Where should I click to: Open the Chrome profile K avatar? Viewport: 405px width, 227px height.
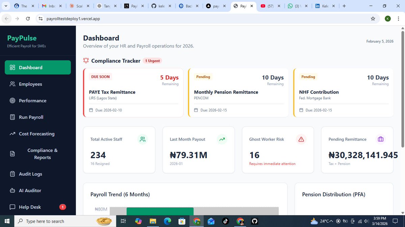click(388, 18)
